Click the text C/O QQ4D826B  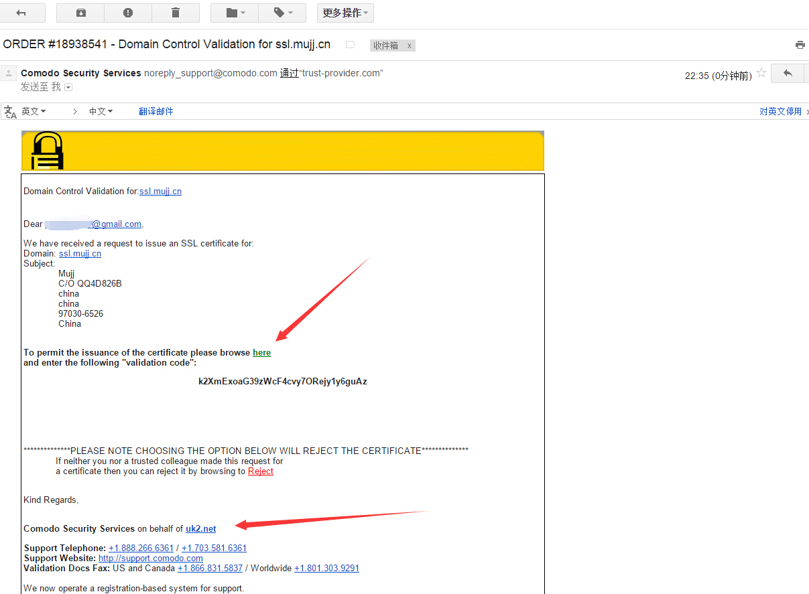(x=90, y=283)
